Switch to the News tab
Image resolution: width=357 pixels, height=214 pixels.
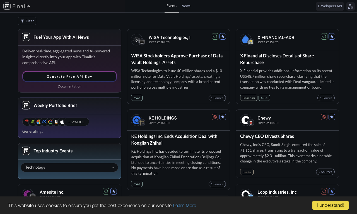tap(186, 6)
